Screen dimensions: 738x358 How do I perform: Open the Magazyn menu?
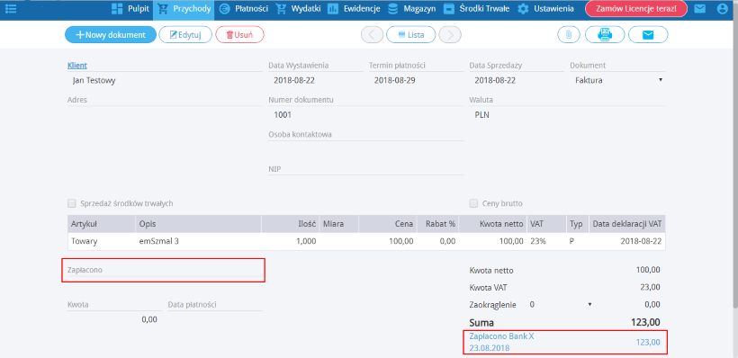point(412,8)
